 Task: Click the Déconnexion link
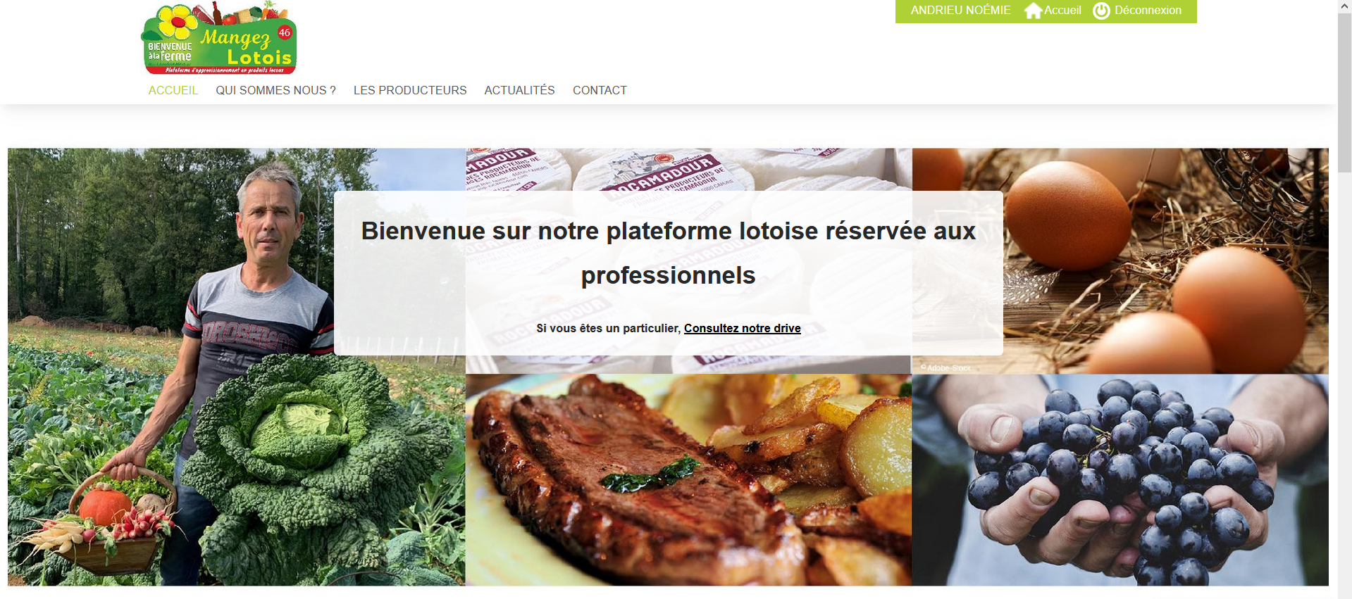point(1148,11)
